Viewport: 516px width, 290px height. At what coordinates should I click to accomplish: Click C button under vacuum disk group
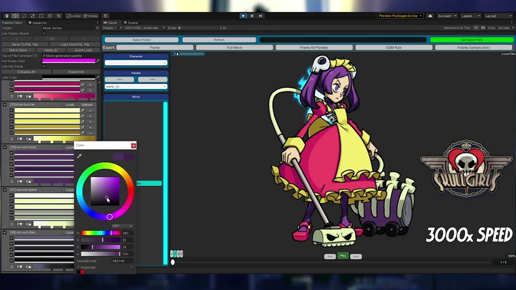[12, 267]
